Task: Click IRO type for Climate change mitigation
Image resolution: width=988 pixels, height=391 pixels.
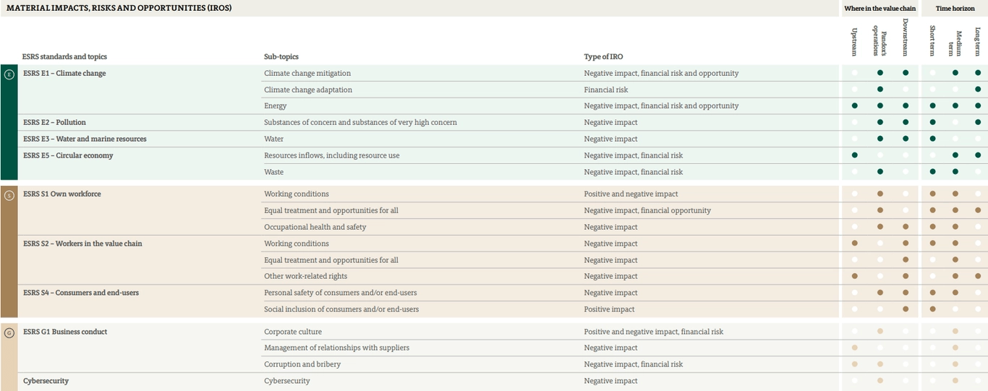Action: [x=661, y=73]
